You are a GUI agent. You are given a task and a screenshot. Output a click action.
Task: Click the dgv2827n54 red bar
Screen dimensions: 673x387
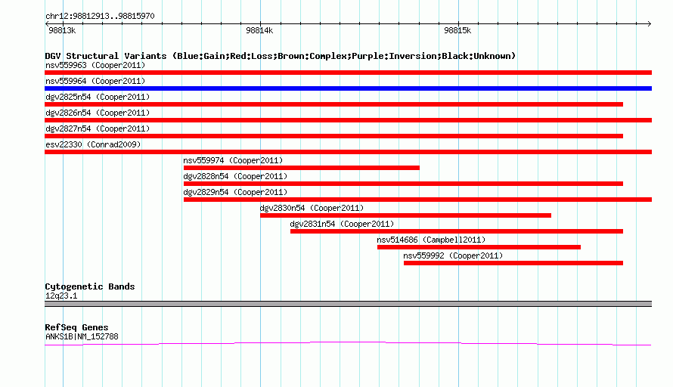334,136
